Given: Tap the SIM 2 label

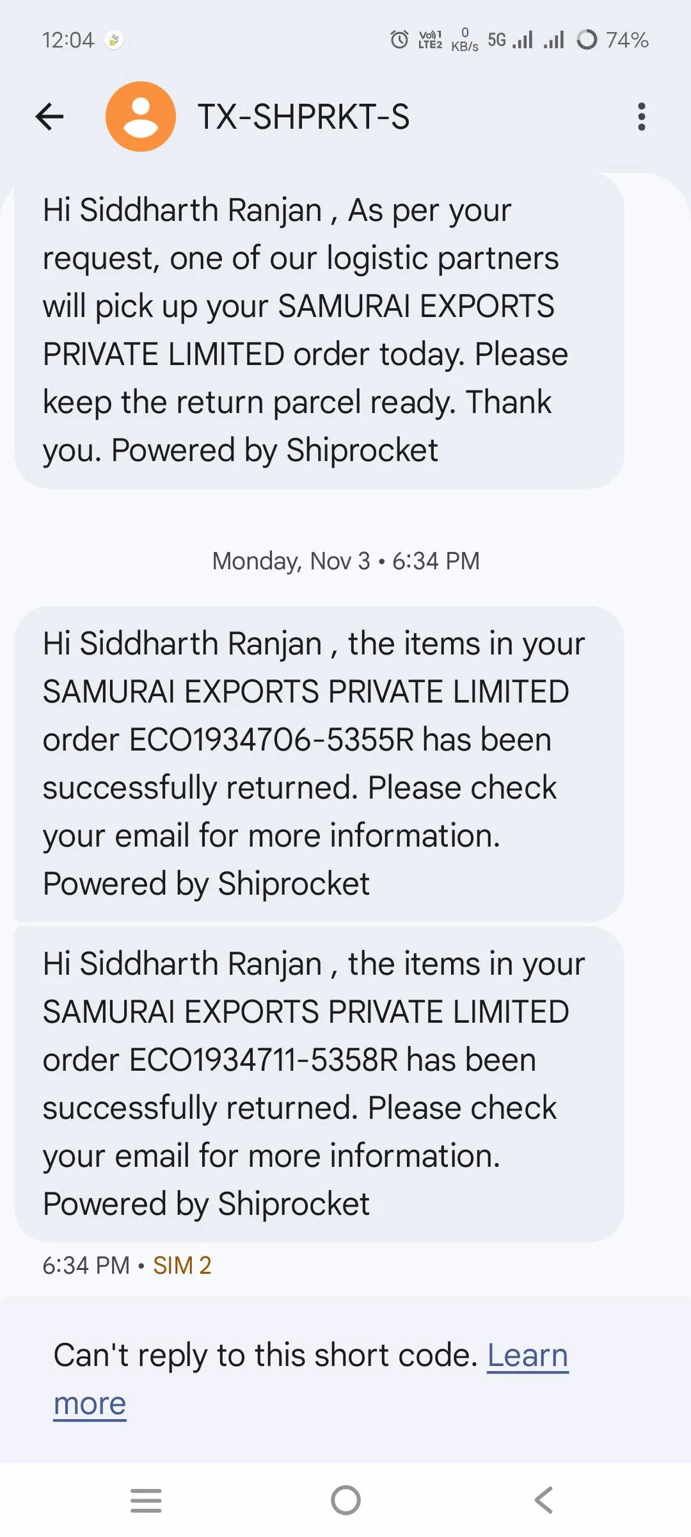Looking at the screenshot, I should click(182, 1265).
